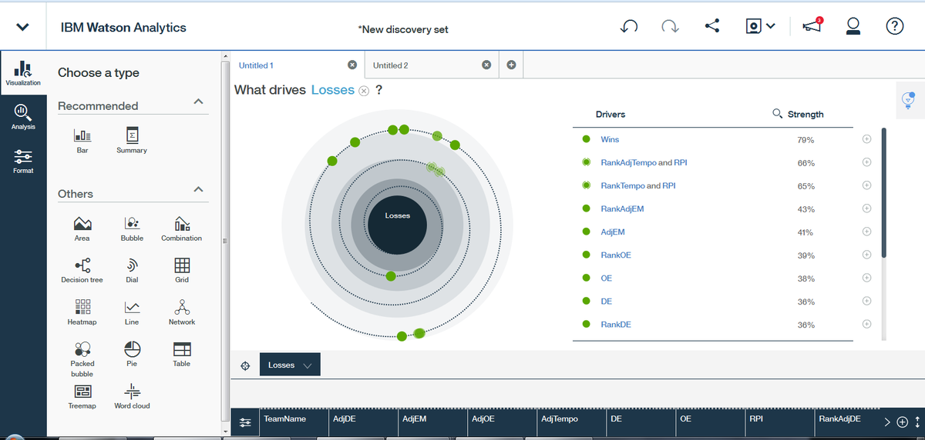
Task: Click the green dot beside Wins
Action: 586,139
